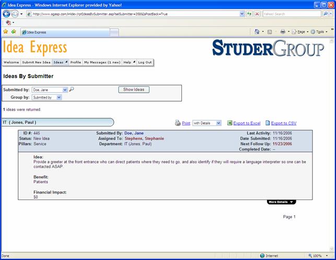
Task: Click the Show Ideas button
Action: coord(134,90)
